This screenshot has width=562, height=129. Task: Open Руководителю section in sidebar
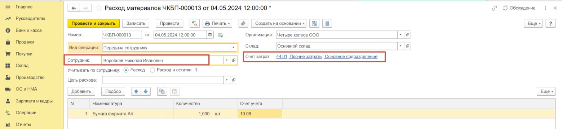30,19
